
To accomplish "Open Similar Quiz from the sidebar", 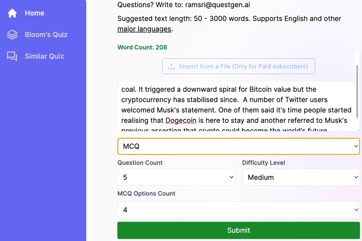I will [44, 56].
